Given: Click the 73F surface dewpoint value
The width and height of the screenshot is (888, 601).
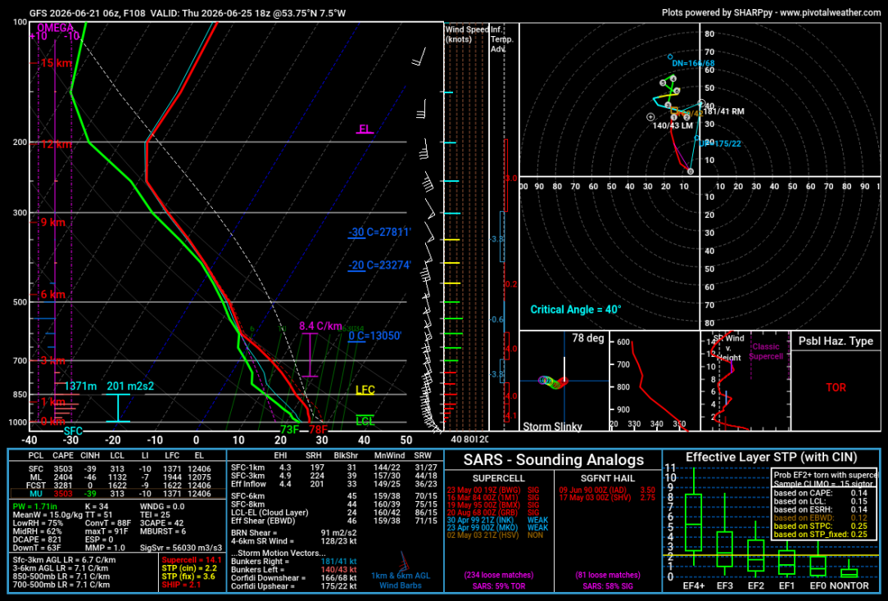Looking at the screenshot, I should [x=289, y=430].
